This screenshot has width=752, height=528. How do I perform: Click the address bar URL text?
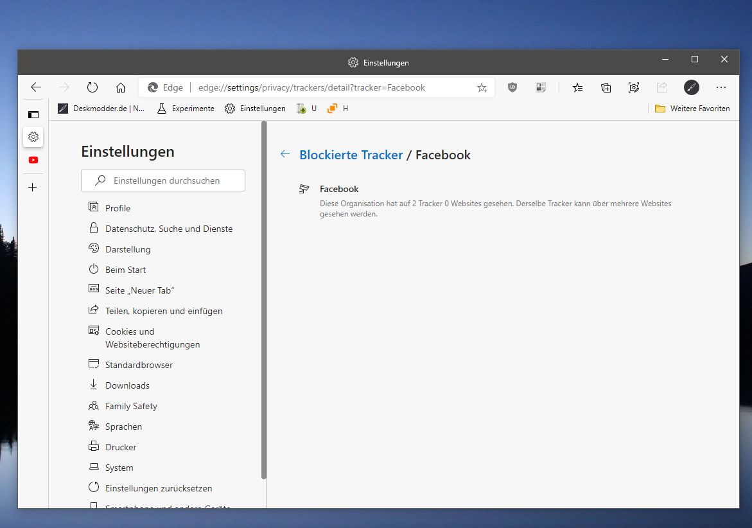click(311, 87)
